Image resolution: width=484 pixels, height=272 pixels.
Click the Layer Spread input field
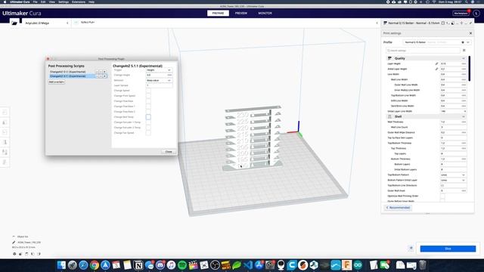click(159, 85)
